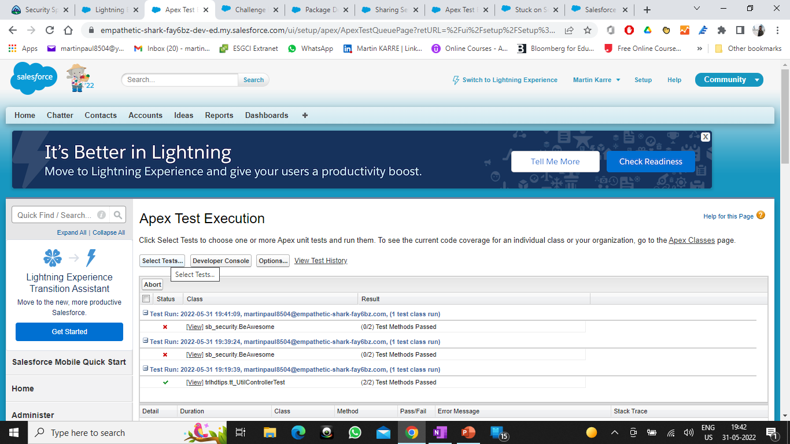Viewport: 790px width, 444px height.
Task: Click Collapse All in the sidebar
Action: point(109,232)
